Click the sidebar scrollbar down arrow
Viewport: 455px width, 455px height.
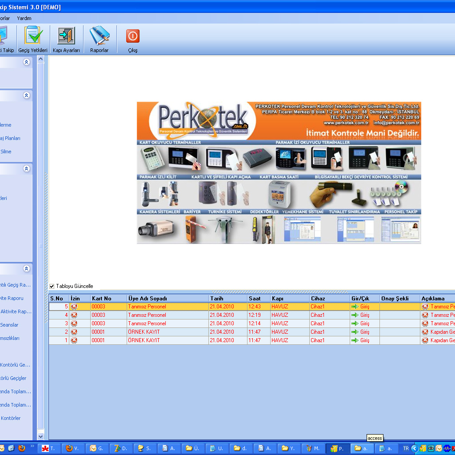41,436
